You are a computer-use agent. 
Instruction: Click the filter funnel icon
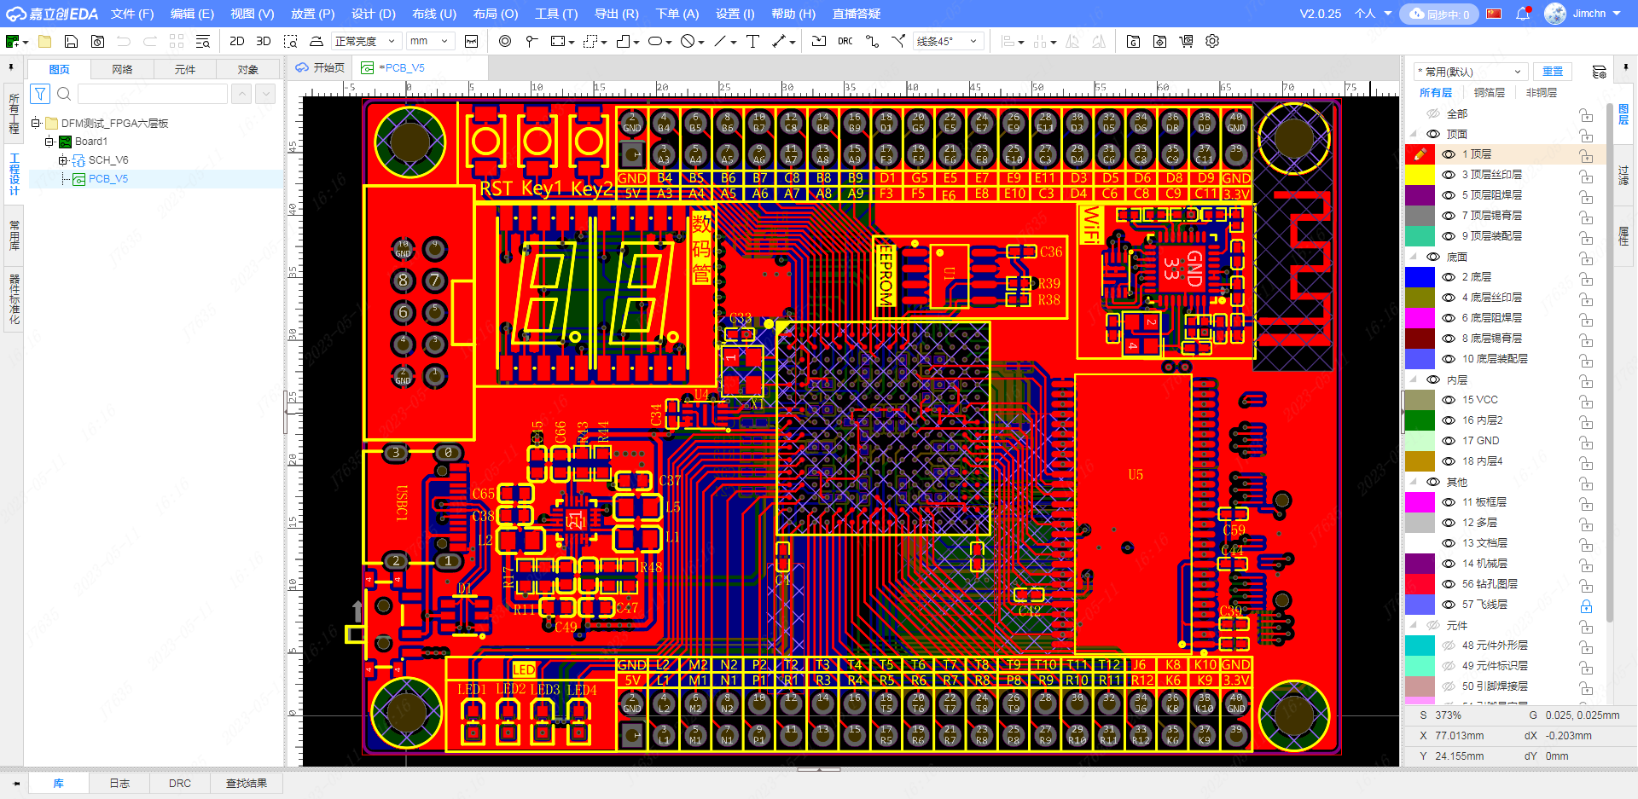point(40,94)
